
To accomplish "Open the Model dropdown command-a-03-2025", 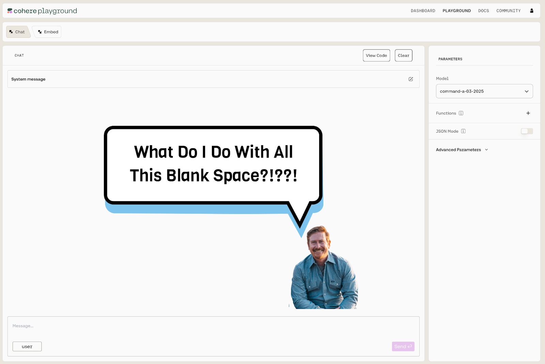I will click(x=484, y=91).
